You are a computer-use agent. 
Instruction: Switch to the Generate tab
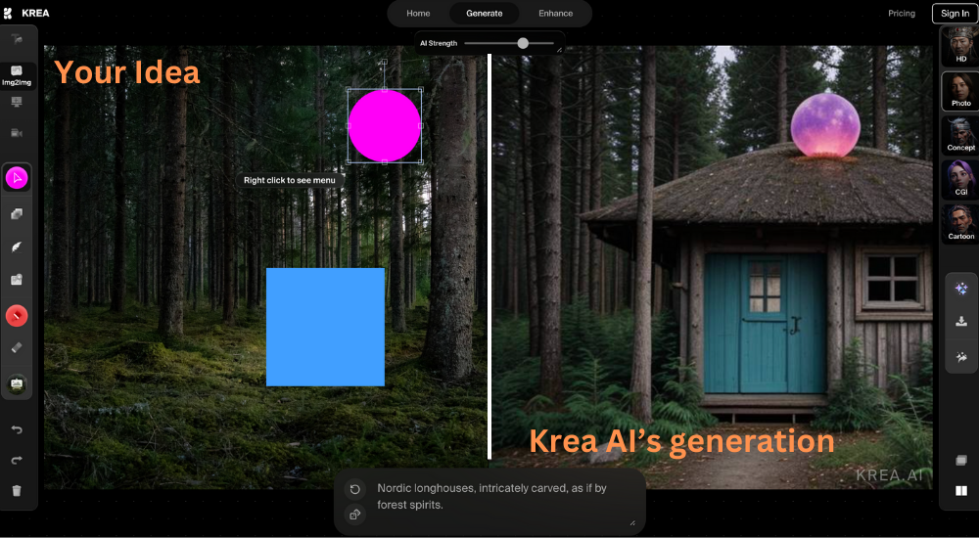click(484, 13)
